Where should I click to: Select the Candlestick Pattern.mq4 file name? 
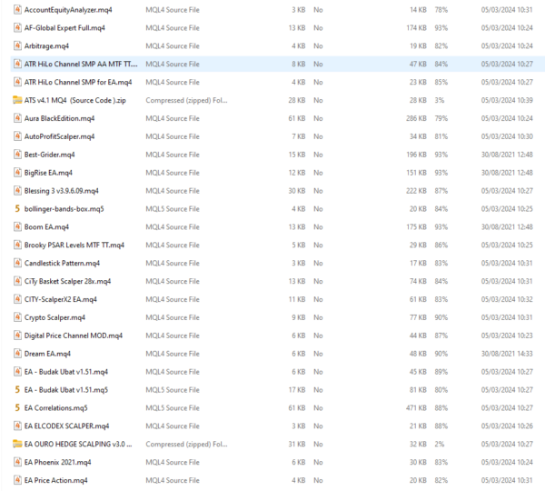(x=62, y=264)
